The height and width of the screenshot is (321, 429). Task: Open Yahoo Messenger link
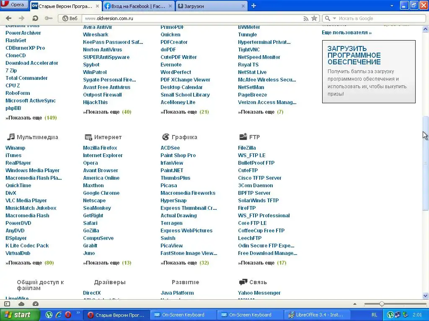tap(259, 293)
